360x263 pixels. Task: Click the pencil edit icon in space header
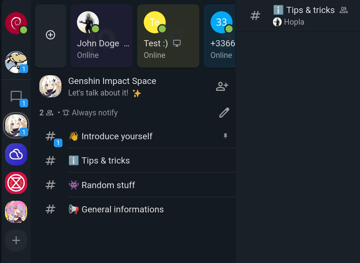click(x=224, y=113)
